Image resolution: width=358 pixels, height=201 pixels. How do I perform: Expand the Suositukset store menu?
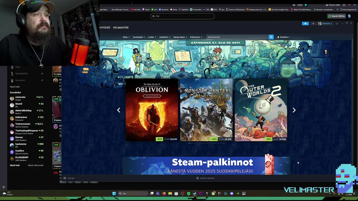[x=139, y=37]
